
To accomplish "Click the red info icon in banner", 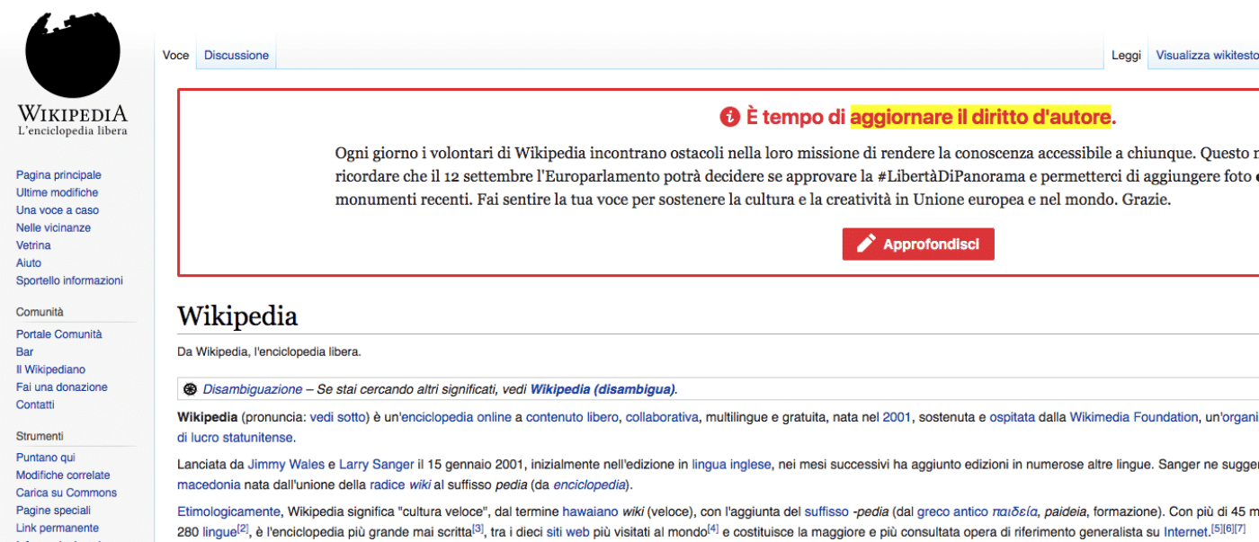I will pyautogui.click(x=728, y=118).
